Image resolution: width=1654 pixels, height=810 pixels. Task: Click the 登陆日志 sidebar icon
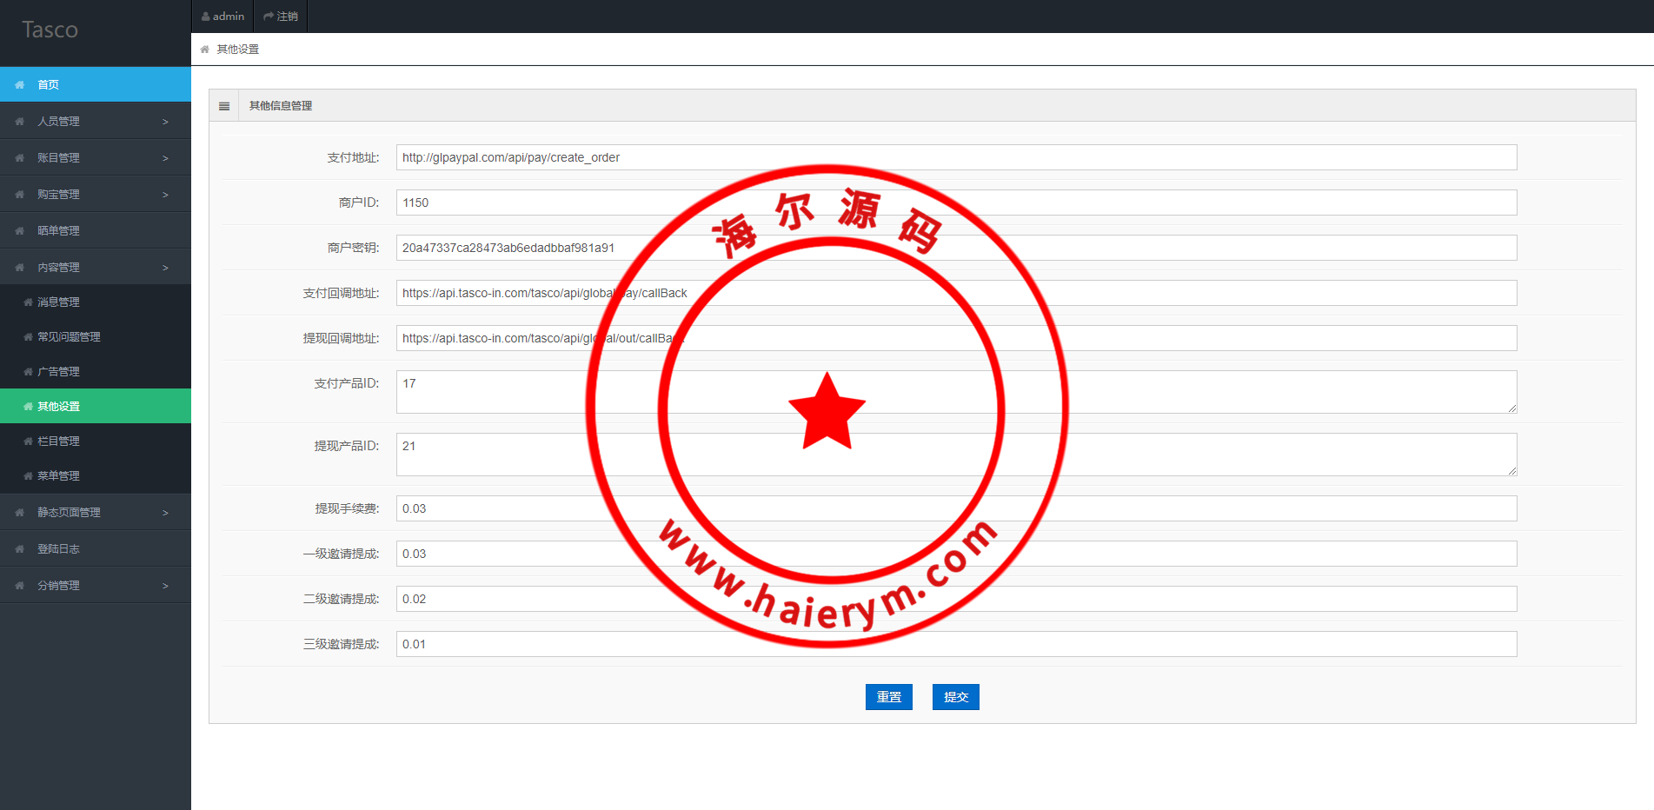(x=19, y=549)
